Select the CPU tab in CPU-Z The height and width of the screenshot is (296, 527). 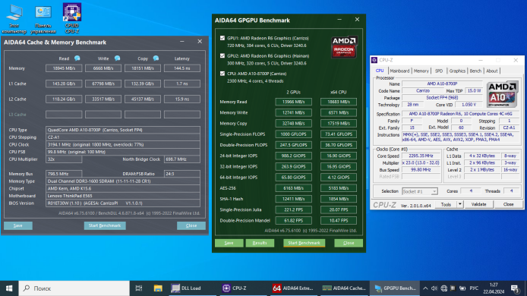point(380,71)
